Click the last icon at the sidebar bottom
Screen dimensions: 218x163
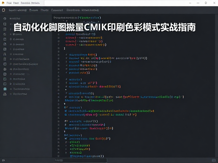tap(5, 94)
